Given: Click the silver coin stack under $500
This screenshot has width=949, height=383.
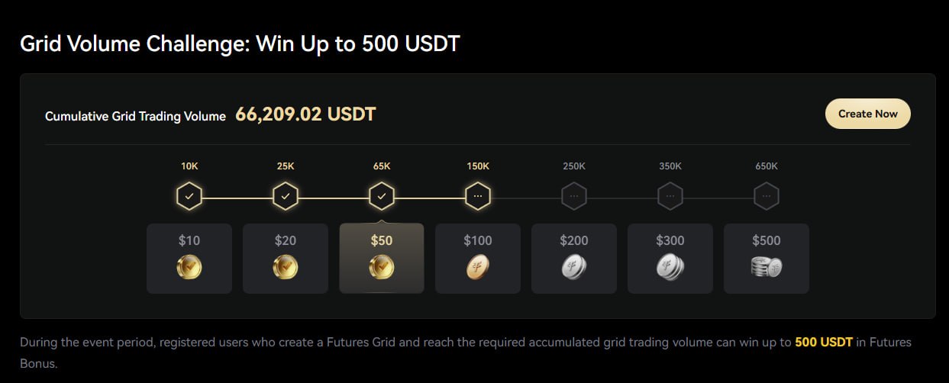Looking at the screenshot, I should click(767, 267).
